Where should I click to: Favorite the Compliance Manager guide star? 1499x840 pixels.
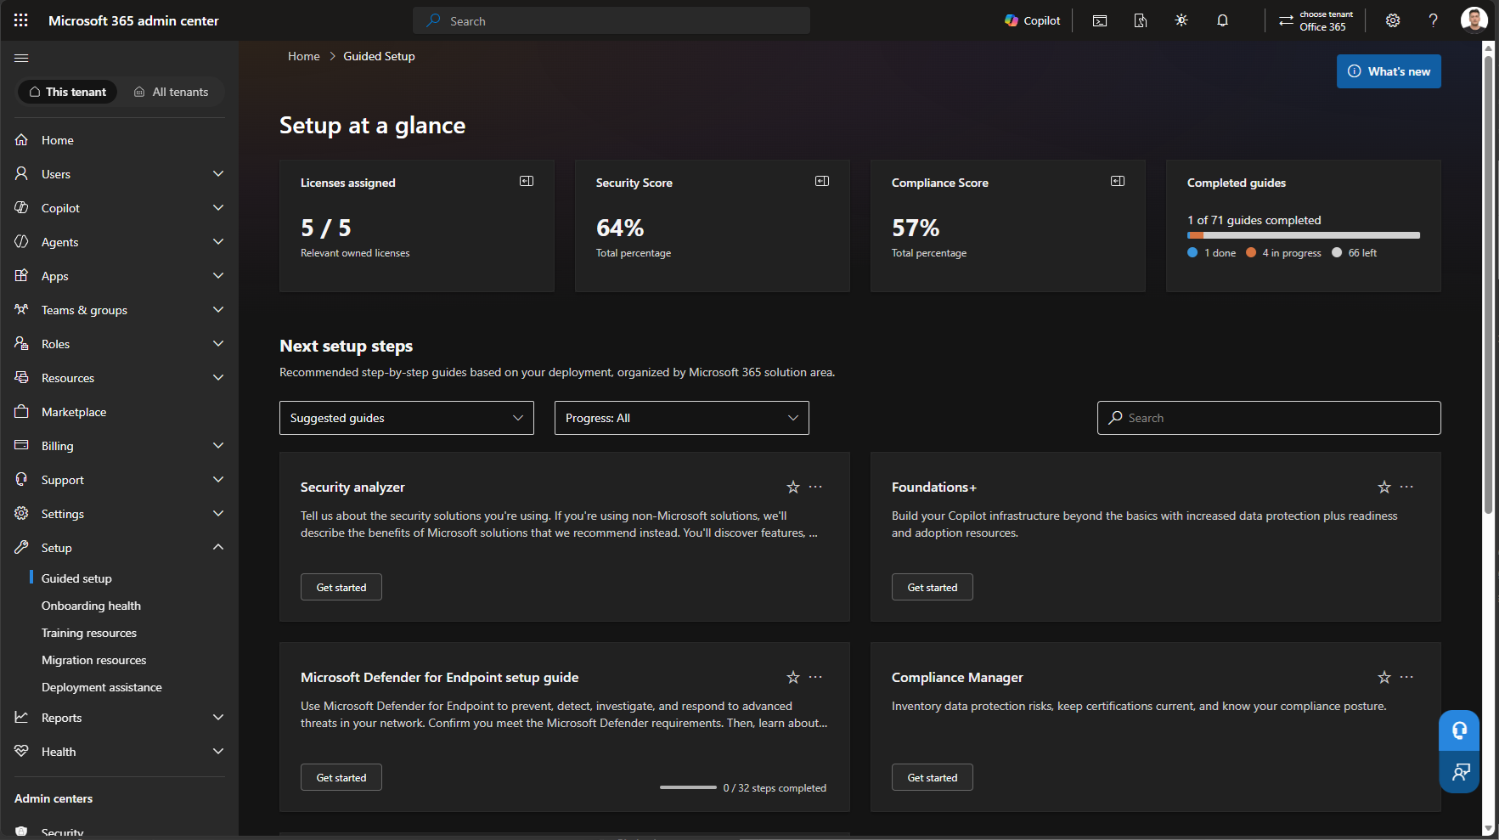pyautogui.click(x=1384, y=677)
